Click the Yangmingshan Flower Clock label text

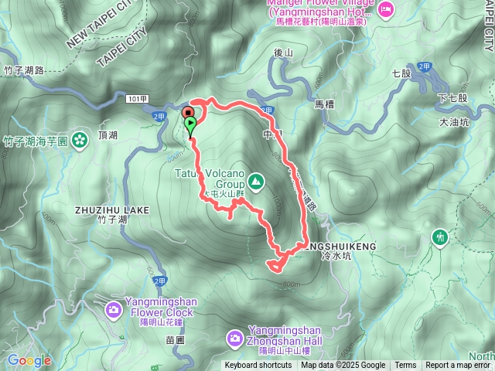[x=161, y=307]
